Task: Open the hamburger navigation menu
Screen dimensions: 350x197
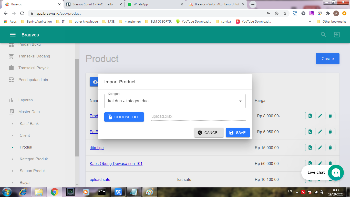Action: tap(13, 35)
